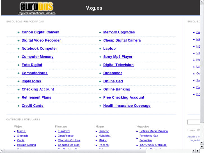This screenshot has width=204, height=153.
Task: Click the arrow icon beside Online Banking
Action: pos(100,90)
